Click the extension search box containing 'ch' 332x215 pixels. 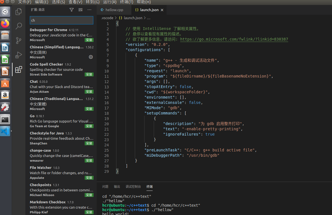pos(61,20)
